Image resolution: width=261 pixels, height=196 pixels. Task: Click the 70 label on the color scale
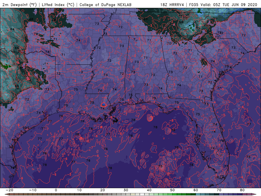point(219,190)
